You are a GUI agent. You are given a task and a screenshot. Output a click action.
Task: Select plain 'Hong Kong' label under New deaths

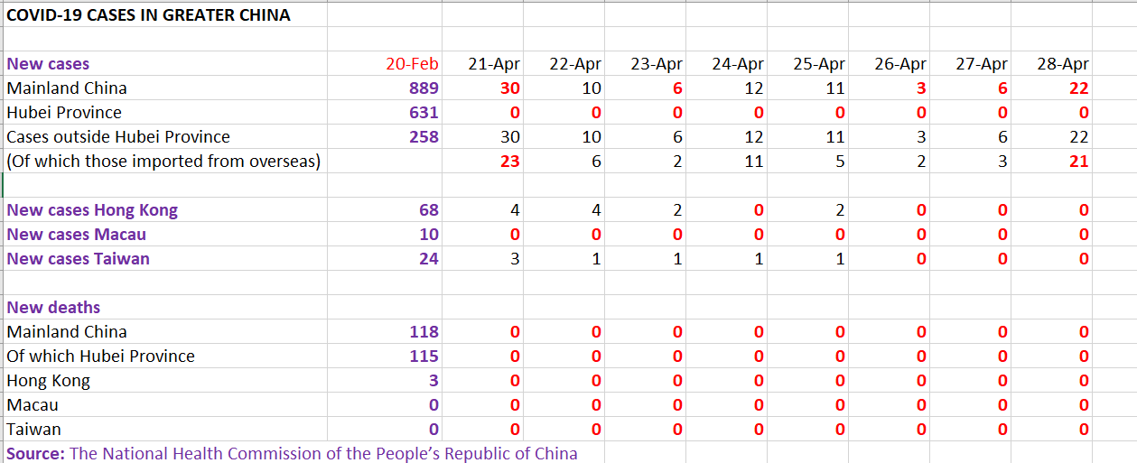[x=49, y=381]
